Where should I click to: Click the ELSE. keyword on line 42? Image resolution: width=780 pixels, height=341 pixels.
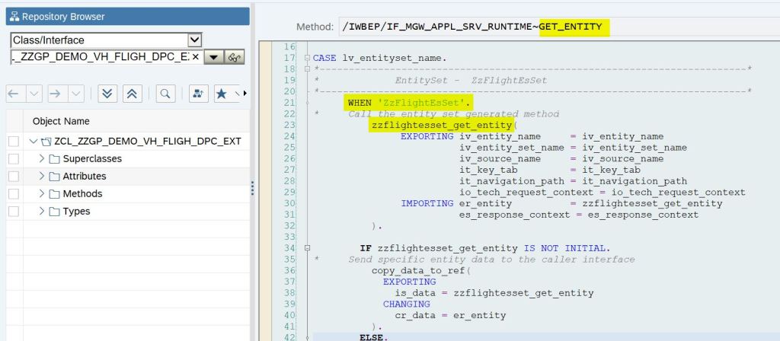tap(372, 338)
